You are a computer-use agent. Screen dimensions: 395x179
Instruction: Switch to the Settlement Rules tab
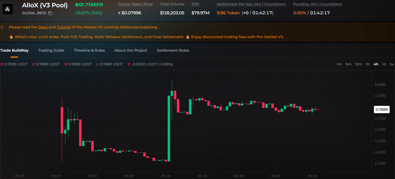173,50
